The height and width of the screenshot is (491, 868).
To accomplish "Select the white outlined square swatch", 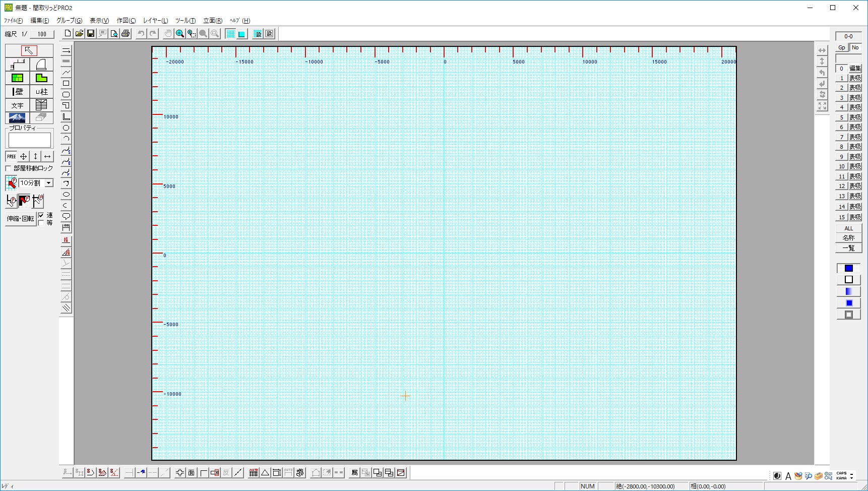I will pyautogui.click(x=849, y=280).
